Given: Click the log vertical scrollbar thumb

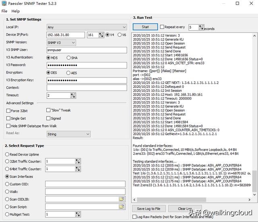Looking at the screenshot, I should (x=254, y=181).
